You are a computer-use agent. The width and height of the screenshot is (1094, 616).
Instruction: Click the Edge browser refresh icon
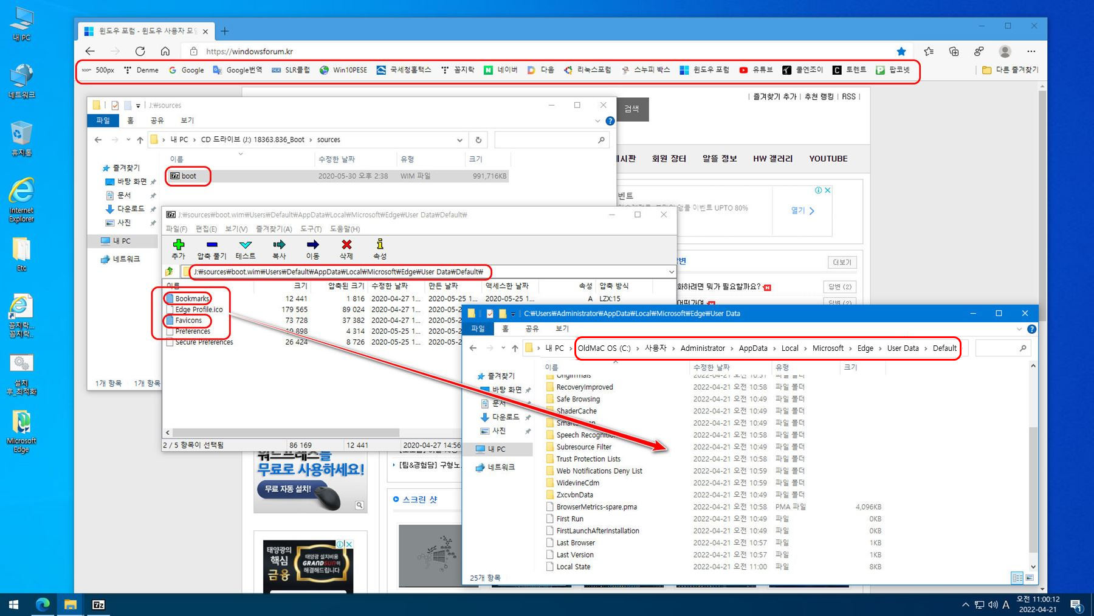click(x=140, y=51)
